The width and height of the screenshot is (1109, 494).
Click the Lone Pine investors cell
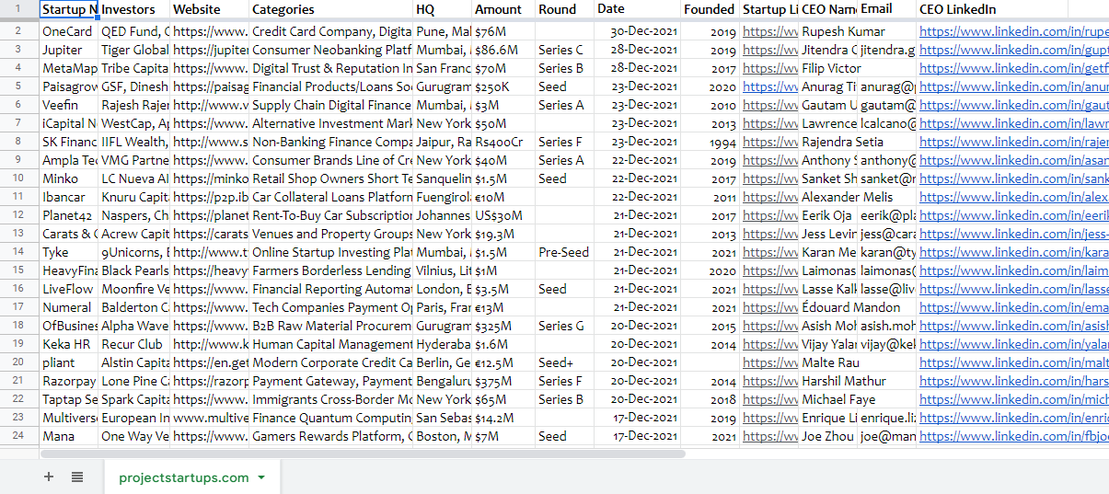pyautogui.click(x=134, y=381)
